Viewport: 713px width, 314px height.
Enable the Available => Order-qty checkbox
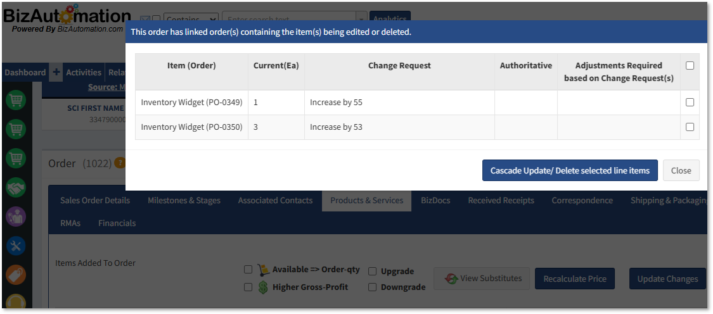click(248, 270)
